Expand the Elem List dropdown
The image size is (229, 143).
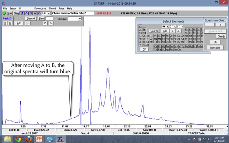click(x=79, y=18)
